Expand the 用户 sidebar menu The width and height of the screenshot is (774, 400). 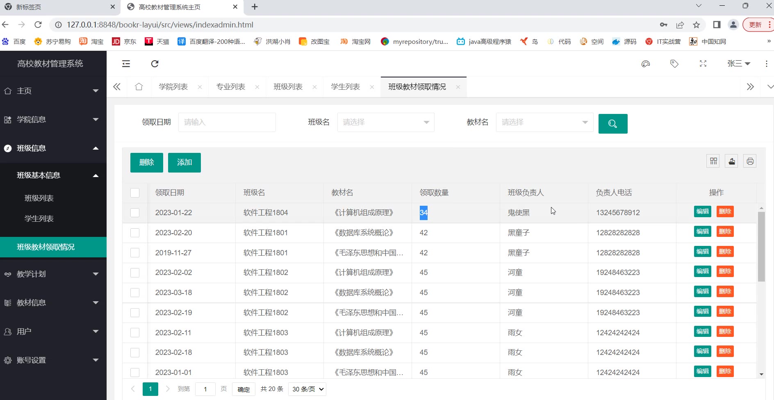click(53, 331)
